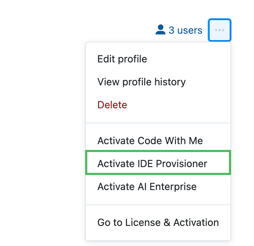Activate Code With Me for profile
Viewport: 254px width, 246px height.
150,141
